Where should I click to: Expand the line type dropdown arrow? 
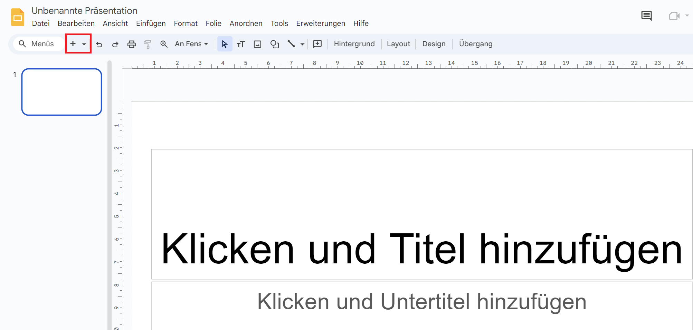[302, 44]
